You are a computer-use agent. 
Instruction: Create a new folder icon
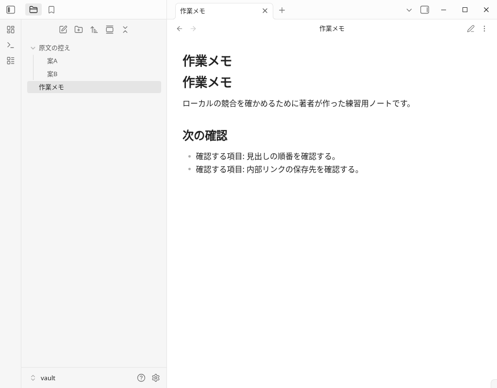point(79,30)
